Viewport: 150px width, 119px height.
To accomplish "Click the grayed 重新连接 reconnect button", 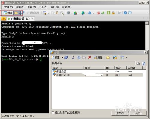I will point(33,13).
